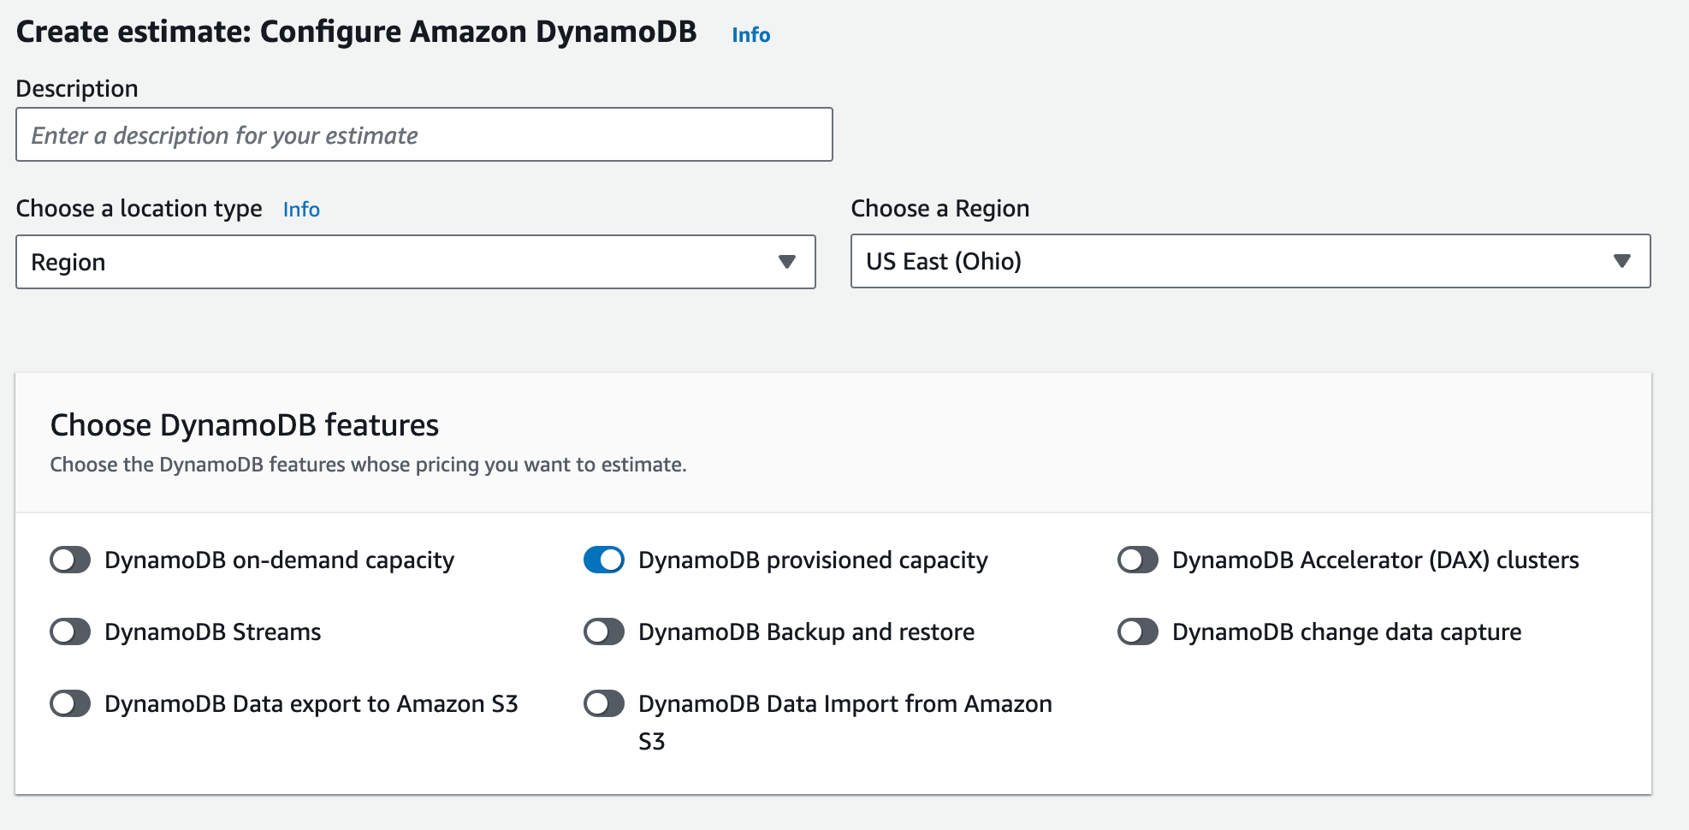Click the arrow icon in Choose a Region dropdown
Screen dimensions: 1689x830
[x=1621, y=261]
